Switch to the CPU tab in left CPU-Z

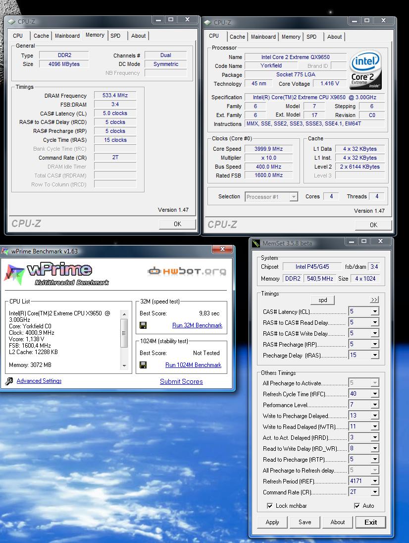click(x=18, y=36)
